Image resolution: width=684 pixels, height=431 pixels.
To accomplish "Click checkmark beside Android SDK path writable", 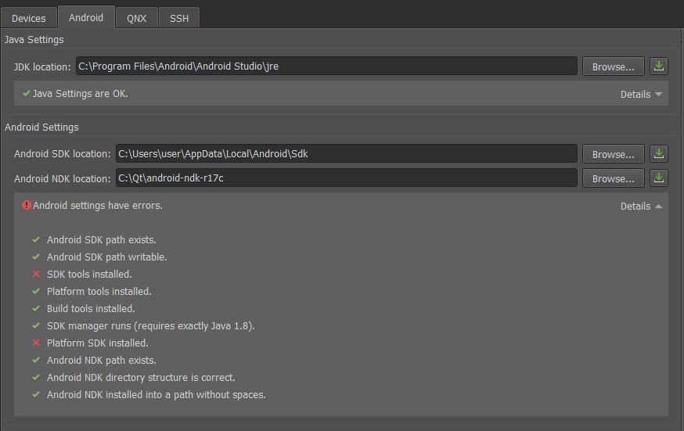I will pos(36,257).
